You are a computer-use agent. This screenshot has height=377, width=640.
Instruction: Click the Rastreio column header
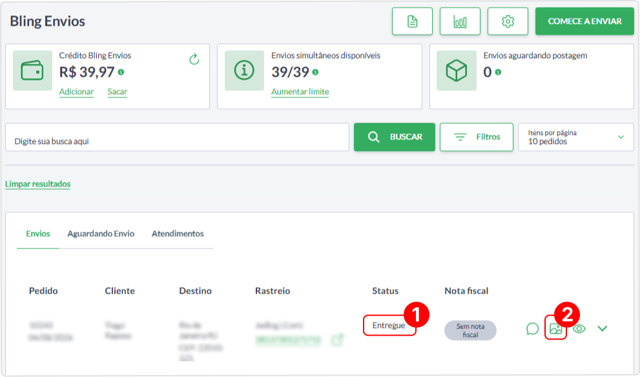click(x=273, y=291)
